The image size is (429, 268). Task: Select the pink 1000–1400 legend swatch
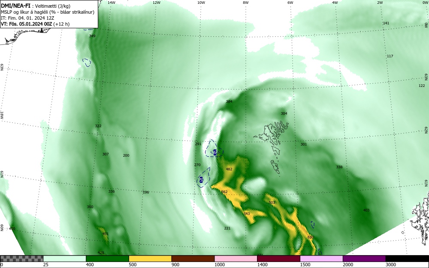236,259
